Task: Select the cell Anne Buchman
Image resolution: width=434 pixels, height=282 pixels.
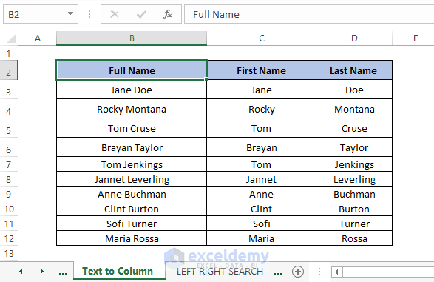Action: (x=132, y=194)
